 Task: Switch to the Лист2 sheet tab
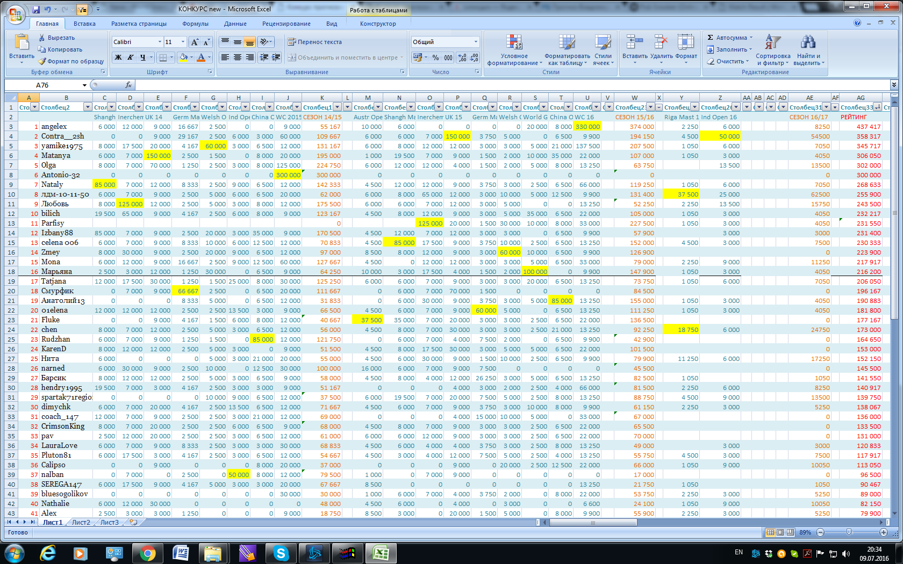pos(81,523)
